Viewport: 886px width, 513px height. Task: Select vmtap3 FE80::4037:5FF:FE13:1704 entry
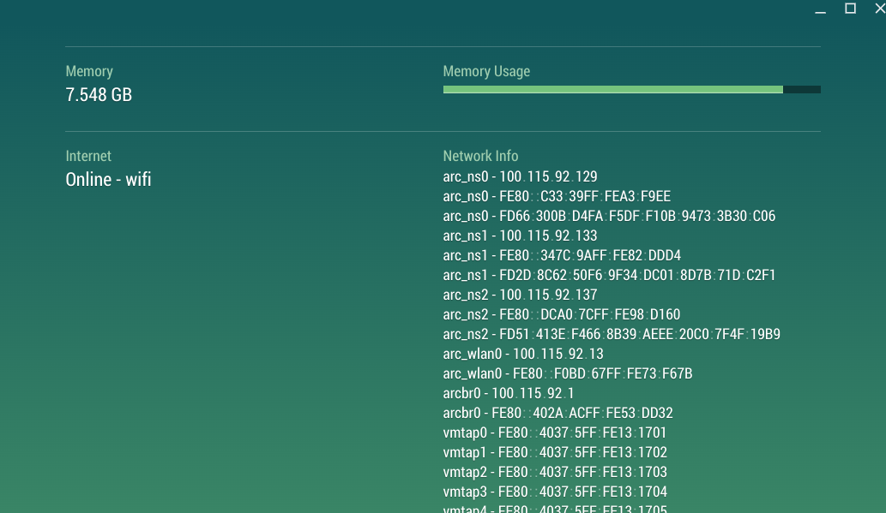coord(555,492)
